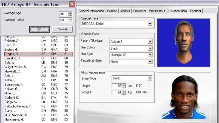Expand the Facial Hair Style dropdown
The height and width of the screenshot is (123, 219).
click(x=150, y=62)
